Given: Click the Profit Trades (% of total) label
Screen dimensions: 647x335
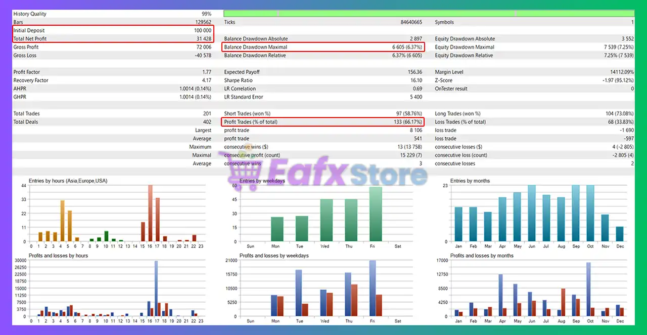Looking at the screenshot, I should [x=251, y=122].
